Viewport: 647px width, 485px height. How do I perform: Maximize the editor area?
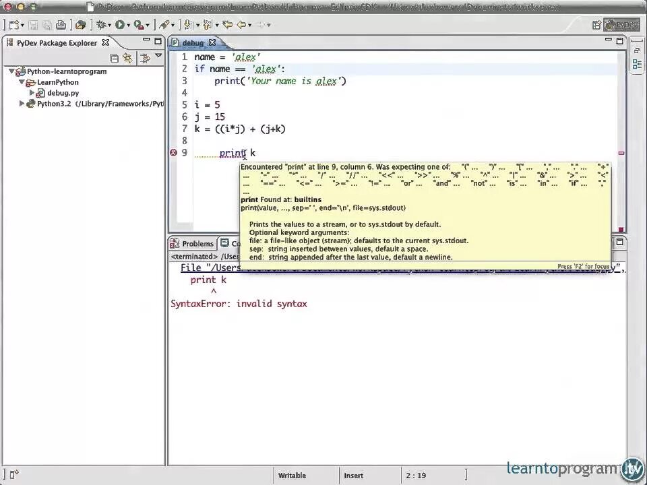[620, 40]
